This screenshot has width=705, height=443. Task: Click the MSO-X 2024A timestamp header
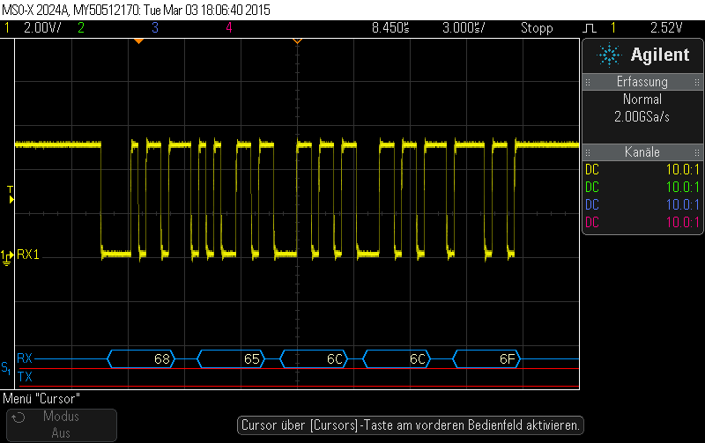137,10
